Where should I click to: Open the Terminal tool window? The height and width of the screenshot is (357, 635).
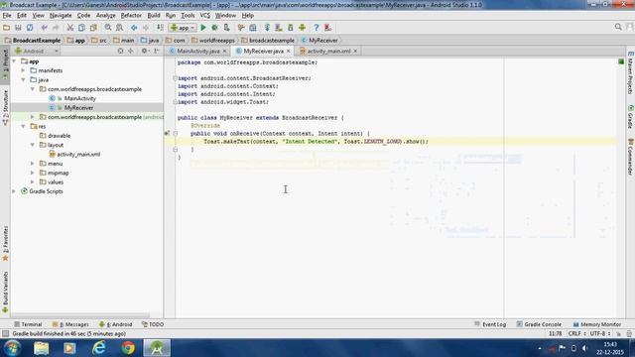coord(28,324)
